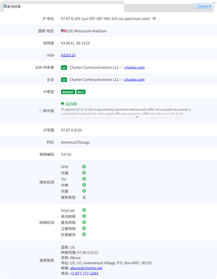Click the ISP badge in 企业 row

tap(64, 80)
